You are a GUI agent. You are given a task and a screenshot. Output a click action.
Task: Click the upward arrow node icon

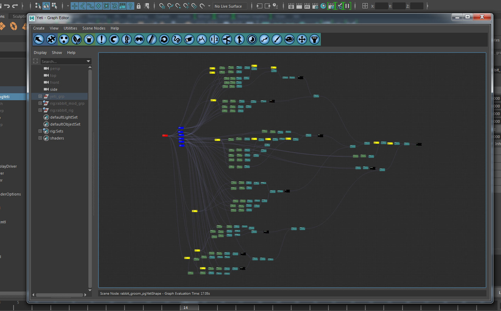pos(239,39)
